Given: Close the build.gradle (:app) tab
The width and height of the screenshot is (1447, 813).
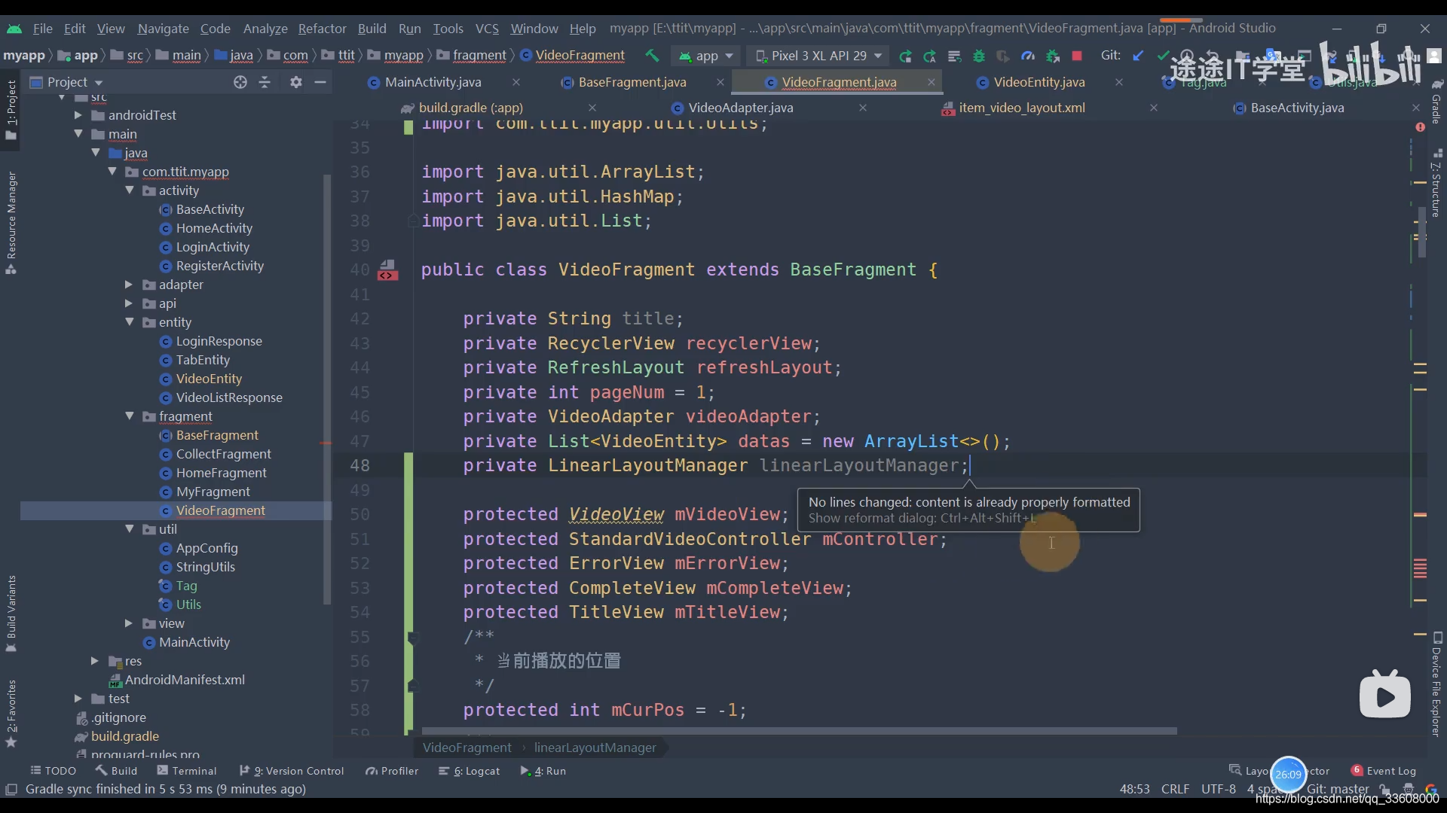Looking at the screenshot, I should pyautogui.click(x=592, y=108).
